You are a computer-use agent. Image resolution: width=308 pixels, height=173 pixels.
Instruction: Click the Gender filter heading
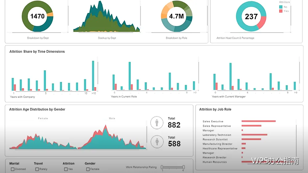(x=90, y=163)
